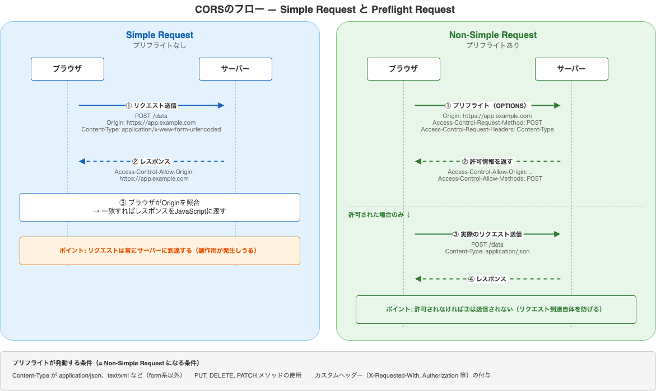
Task: Select the Non-Simple Request panel title
Action: pyautogui.click(x=492, y=35)
